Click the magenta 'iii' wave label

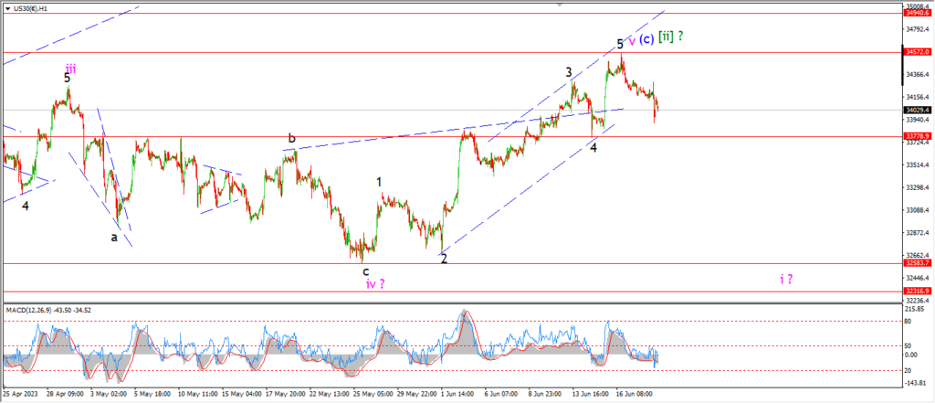click(x=70, y=68)
